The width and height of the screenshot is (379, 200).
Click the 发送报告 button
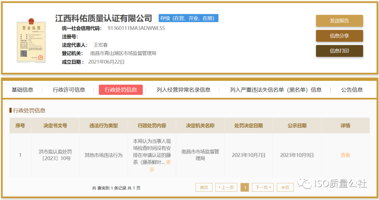(x=339, y=21)
